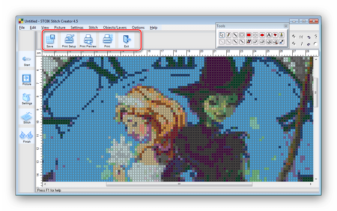Open the View menu
337x211 pixels.
click(45, 28)
